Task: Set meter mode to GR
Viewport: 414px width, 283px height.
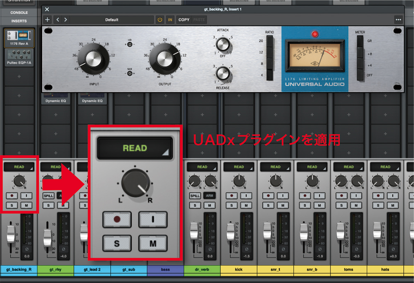Action: pyautogui.click(x=360, y=41)
